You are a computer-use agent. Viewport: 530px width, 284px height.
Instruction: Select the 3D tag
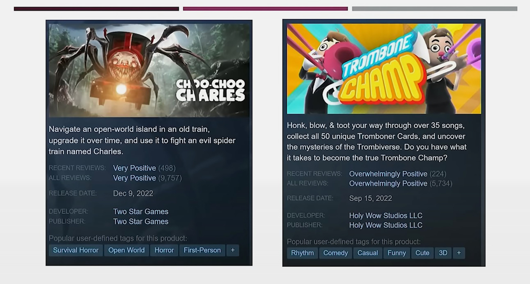443,253
